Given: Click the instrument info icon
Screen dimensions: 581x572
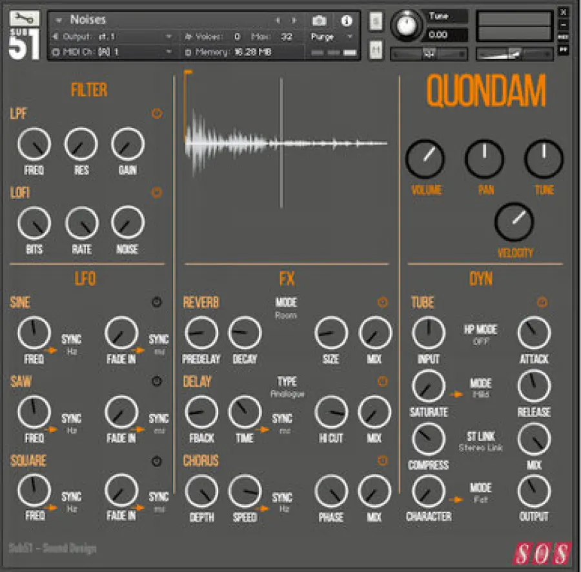Looking at the screenshot, I should point(347,21).
